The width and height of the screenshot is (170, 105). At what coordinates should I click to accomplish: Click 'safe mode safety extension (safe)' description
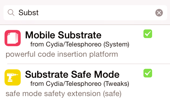click(63, 94)
